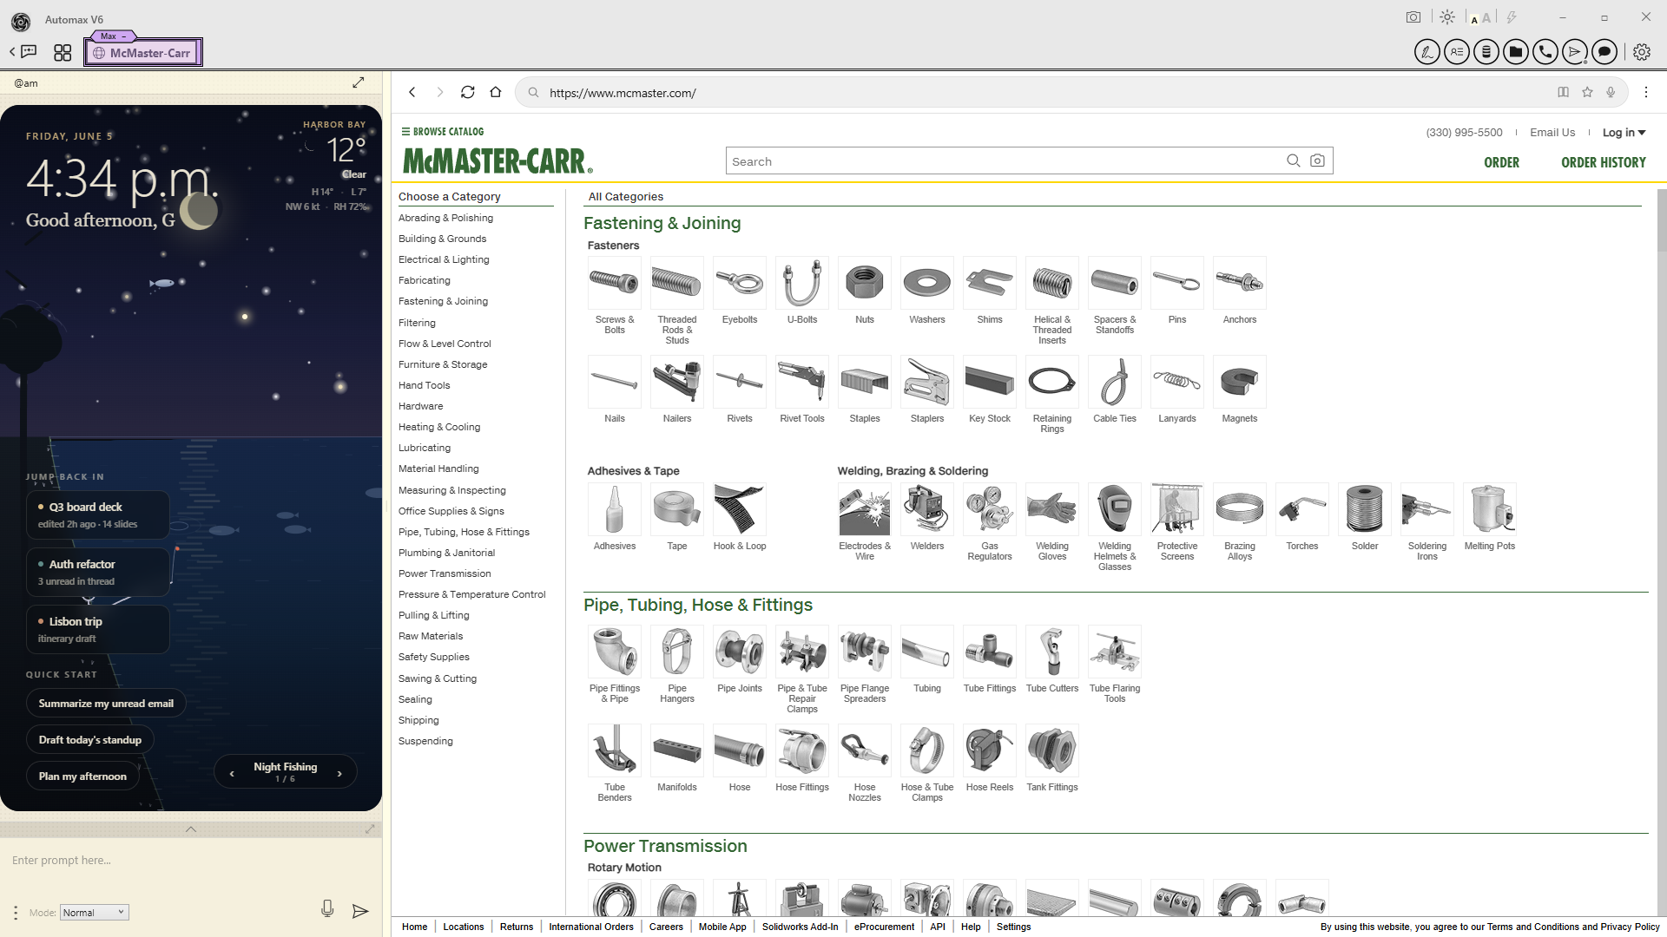Screen dimensions: 1667x937
Task: Go back in the browser
Action: click(x=412, y=92)
